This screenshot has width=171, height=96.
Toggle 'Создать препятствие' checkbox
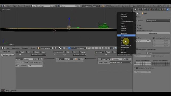(x=137, y=68)
